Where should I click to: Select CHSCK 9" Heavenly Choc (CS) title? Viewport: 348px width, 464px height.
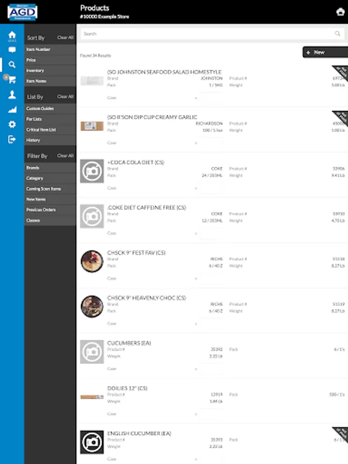point(146,298)
